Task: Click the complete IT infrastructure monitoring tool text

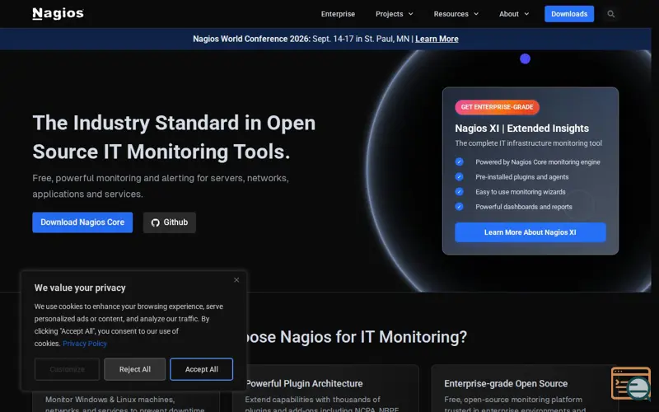Action: (x=528, y=143)
